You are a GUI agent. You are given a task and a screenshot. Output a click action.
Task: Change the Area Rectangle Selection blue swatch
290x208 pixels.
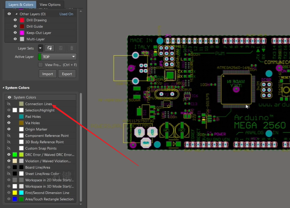15,199
